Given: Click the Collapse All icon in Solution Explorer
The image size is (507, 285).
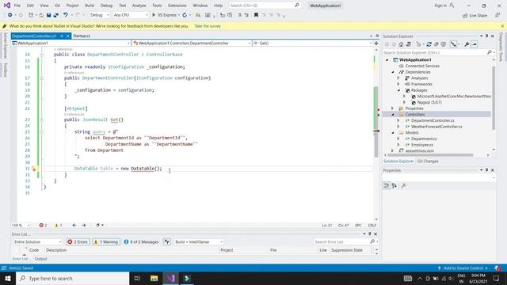Looking at the screenshot, I should pos(436,44).
